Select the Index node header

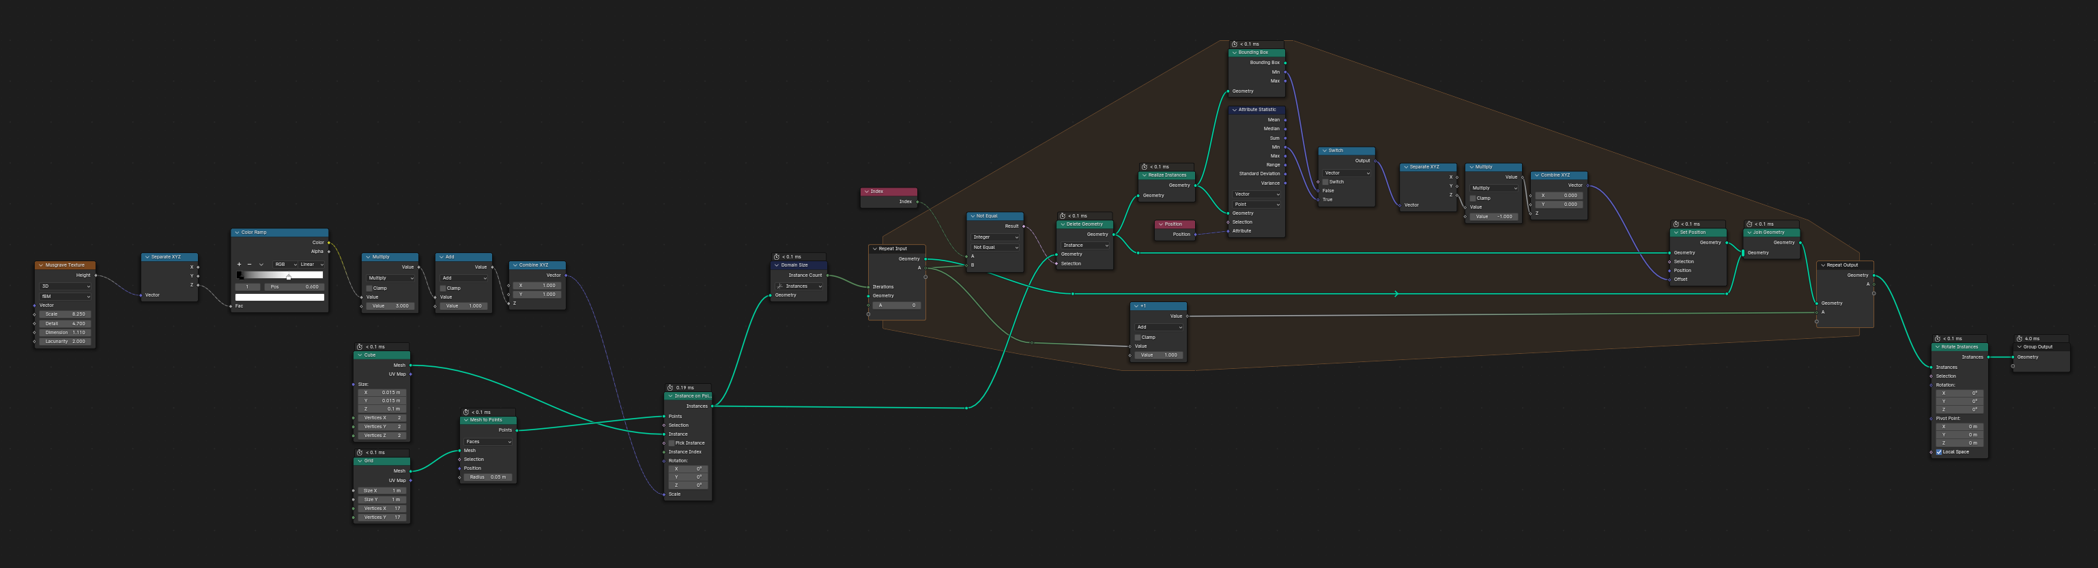pos(889,191)
